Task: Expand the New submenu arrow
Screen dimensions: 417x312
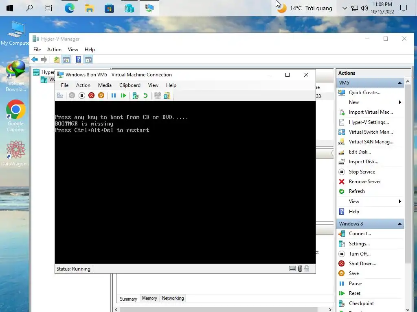Action: (400, 102)
